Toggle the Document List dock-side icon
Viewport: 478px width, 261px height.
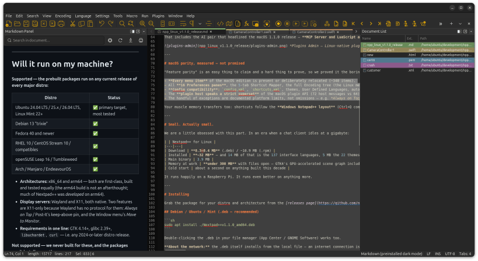pyautogui.click(x=459, y=31)
